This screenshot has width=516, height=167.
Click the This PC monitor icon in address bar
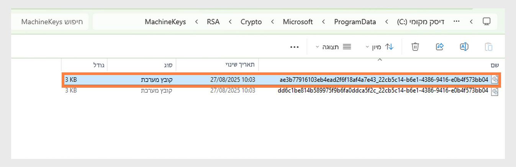pyautogui.click(x=487, y=21)
